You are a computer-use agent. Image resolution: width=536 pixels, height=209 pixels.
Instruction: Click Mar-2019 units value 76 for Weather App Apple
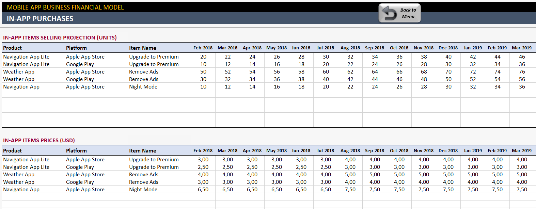tap(522, 72)
